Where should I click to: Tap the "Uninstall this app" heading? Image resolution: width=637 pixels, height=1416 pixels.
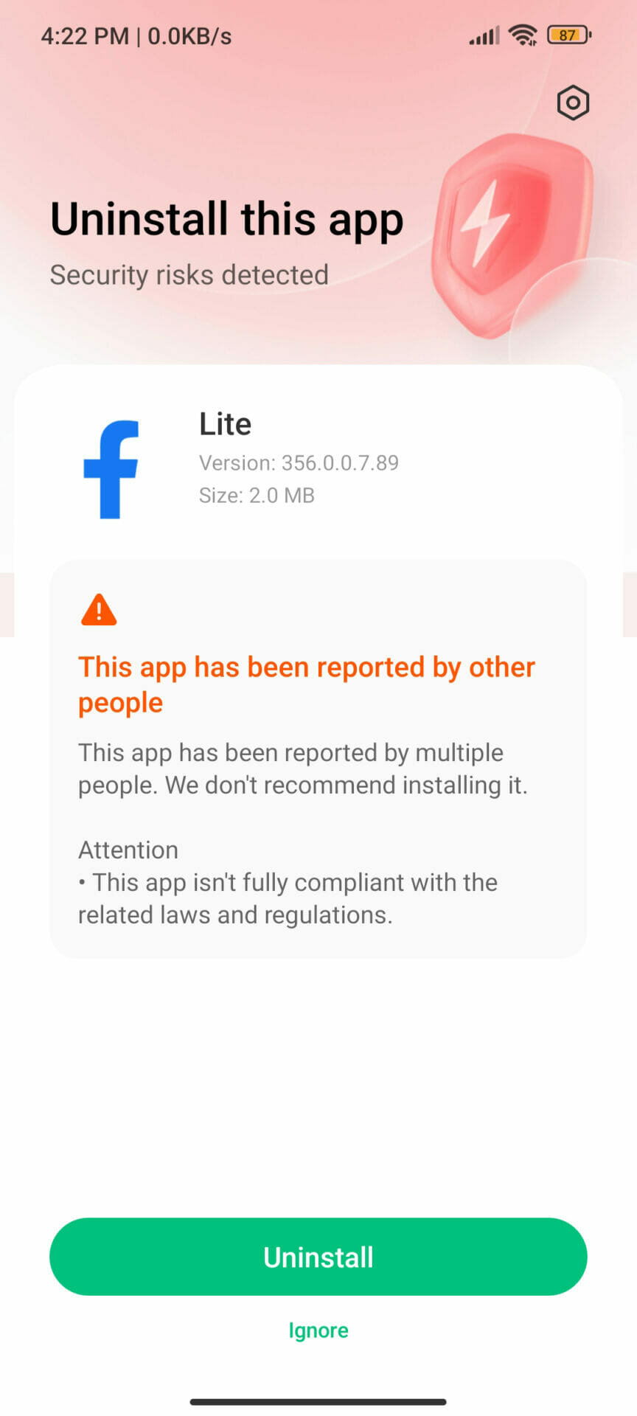tap(227, 219)
